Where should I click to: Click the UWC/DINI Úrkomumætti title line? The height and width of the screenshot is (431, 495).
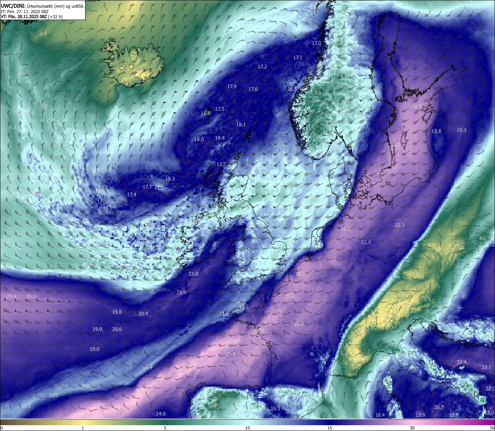click(42, 6)
